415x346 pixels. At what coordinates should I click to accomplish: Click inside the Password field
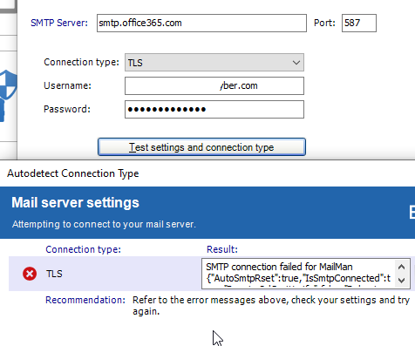click(214, 109)
